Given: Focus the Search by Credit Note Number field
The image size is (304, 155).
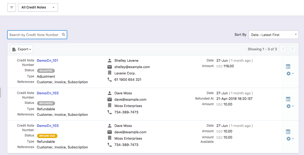Looking at the screenshot, I should (x=37, y=35).
